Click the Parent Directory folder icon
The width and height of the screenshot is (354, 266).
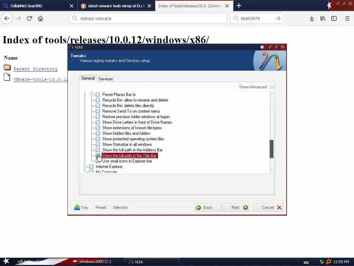[x=7, y=67]
